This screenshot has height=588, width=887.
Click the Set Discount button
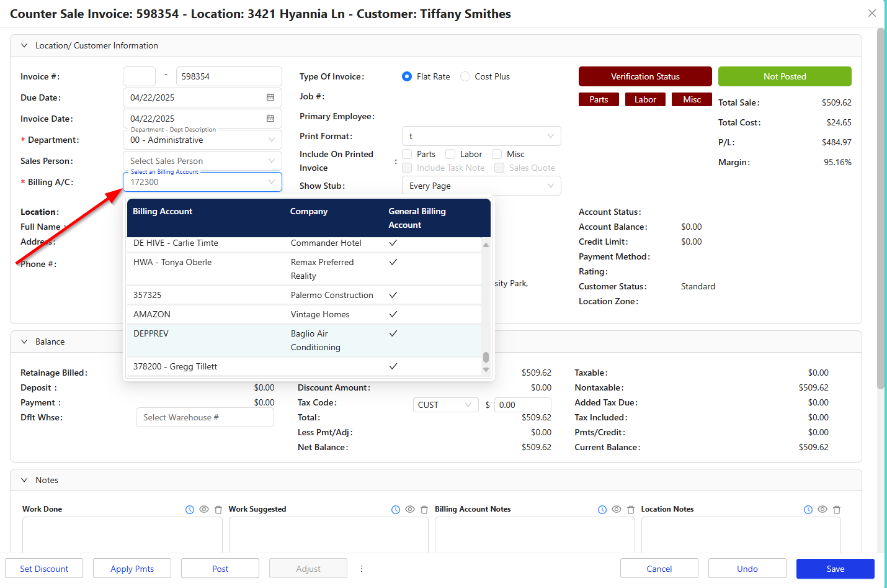pos(44,569)
